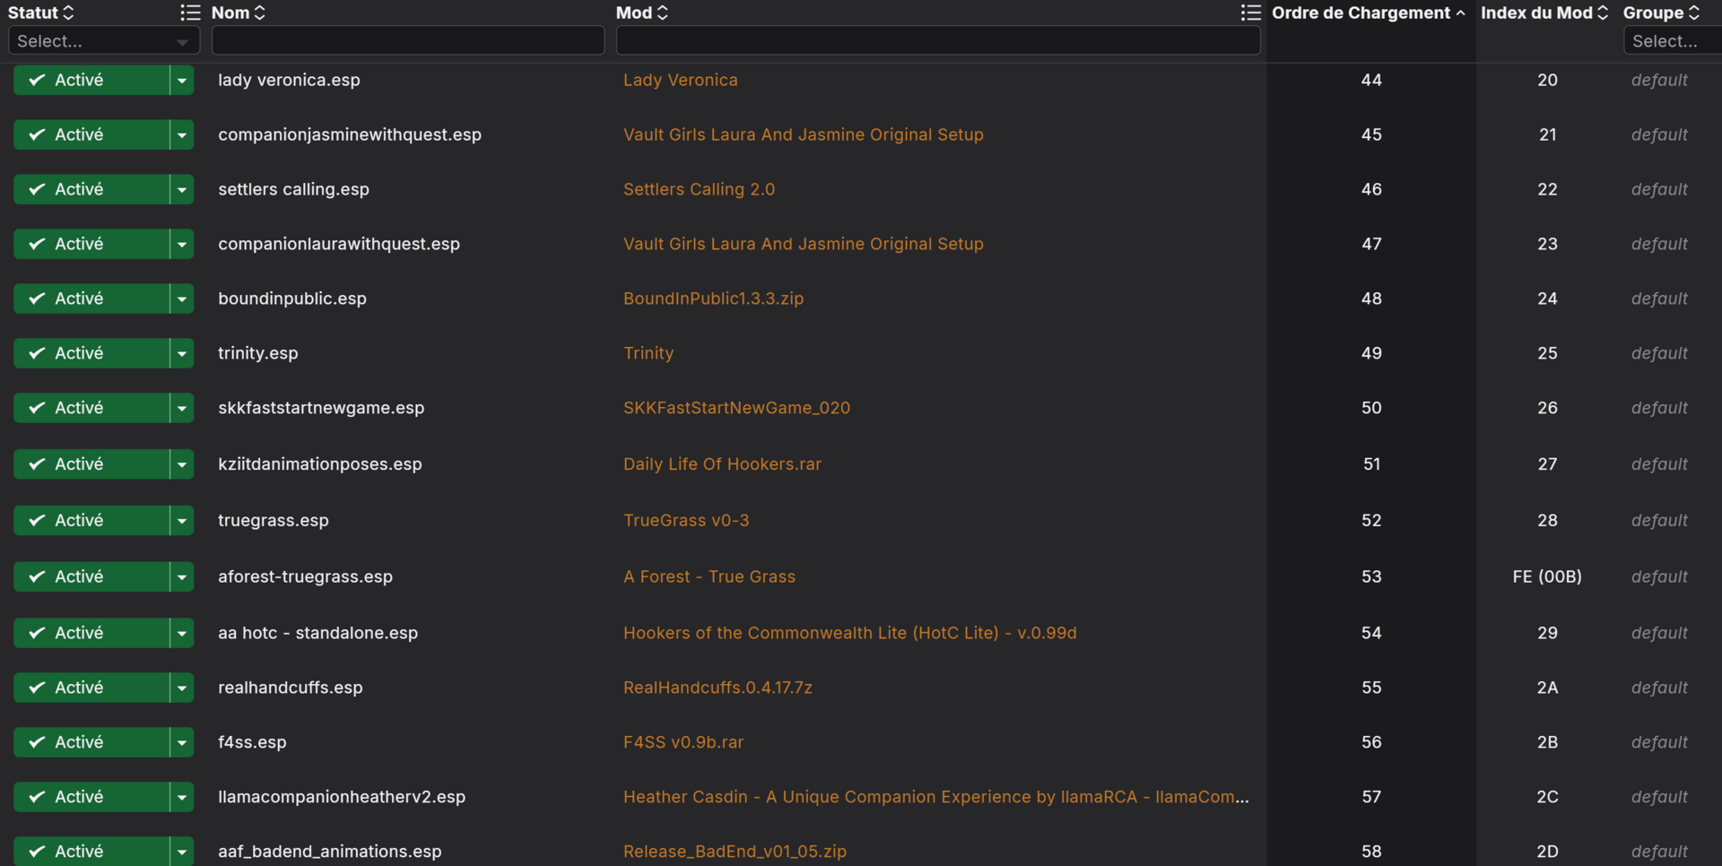
Task: Sort by the Groupe column header
Action: pyautogui.click(x=1662, y=13)
